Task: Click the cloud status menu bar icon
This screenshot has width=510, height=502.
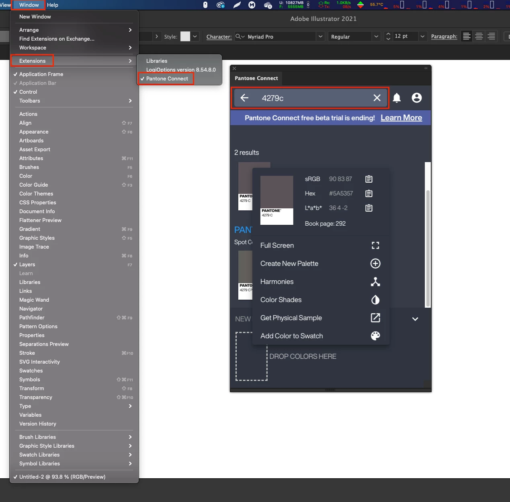Action: [268, 5]
